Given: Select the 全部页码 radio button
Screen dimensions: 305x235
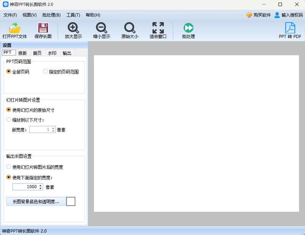Looking at the screenshot, I should tap(9, 71).
